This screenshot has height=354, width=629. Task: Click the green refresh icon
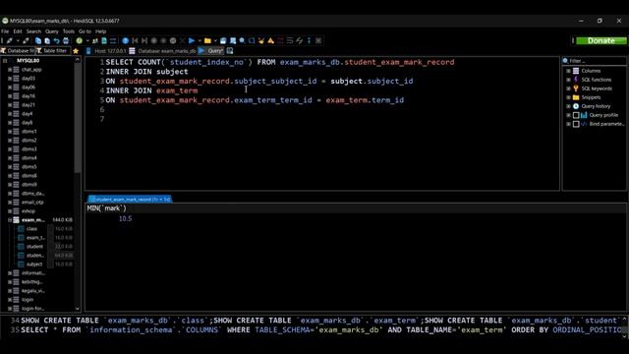[x=79, y=41]
